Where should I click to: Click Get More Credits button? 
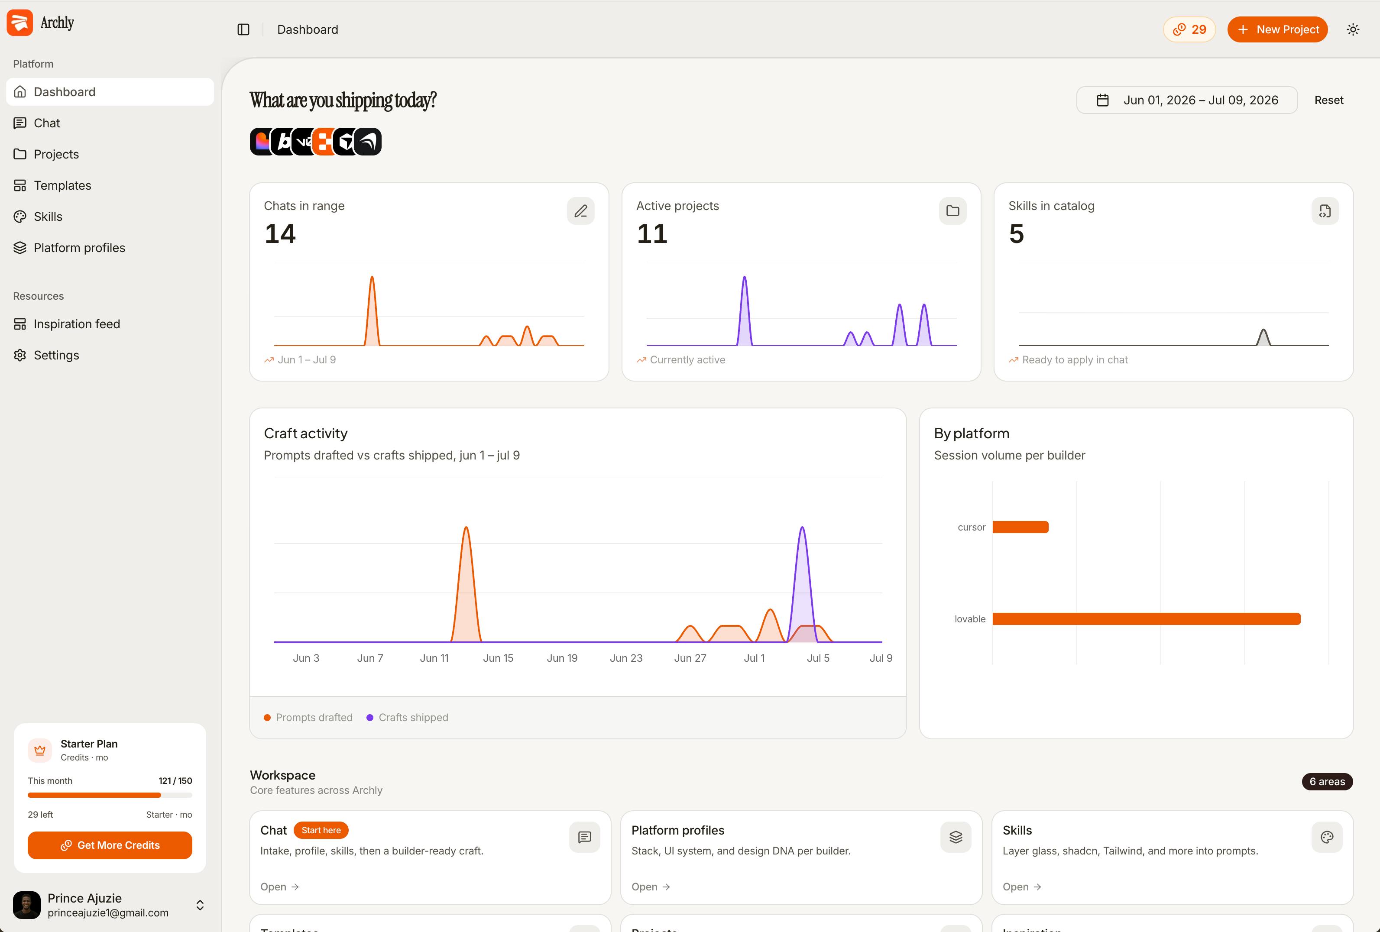pyautogui.click(x=110, y=845)
